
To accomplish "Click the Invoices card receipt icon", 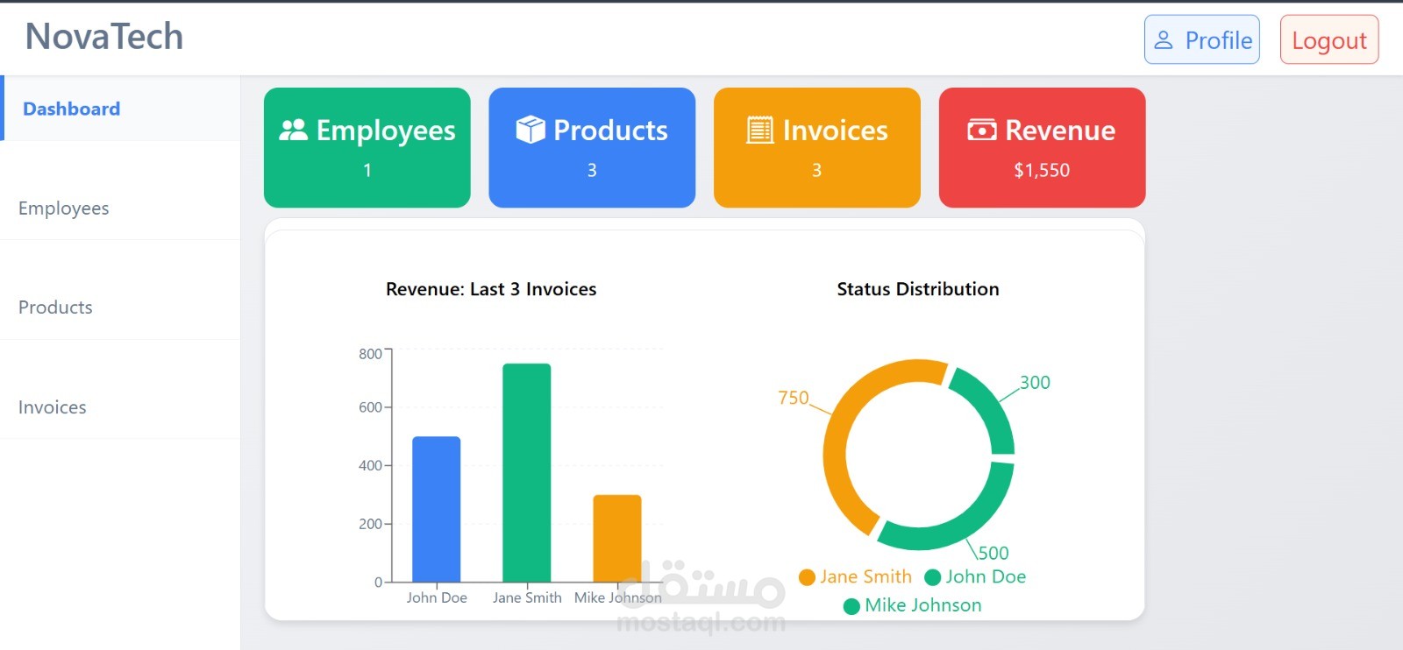I will [759, 130].
